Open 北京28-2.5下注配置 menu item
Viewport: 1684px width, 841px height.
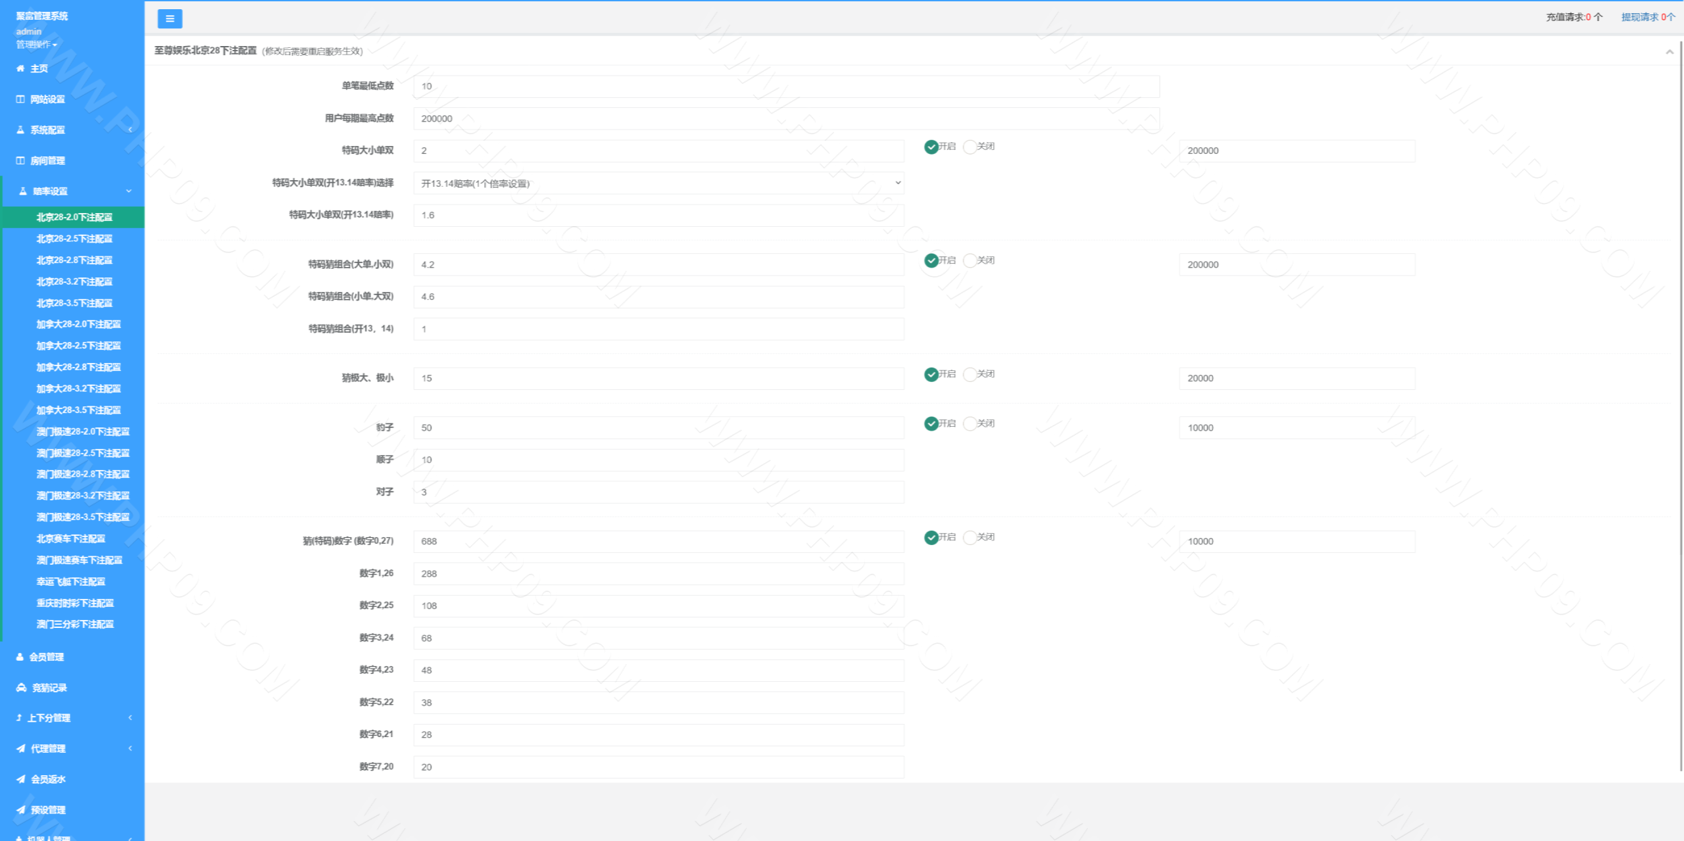[74, 239]
